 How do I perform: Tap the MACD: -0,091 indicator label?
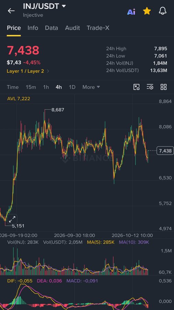click(x=82, y=281)
